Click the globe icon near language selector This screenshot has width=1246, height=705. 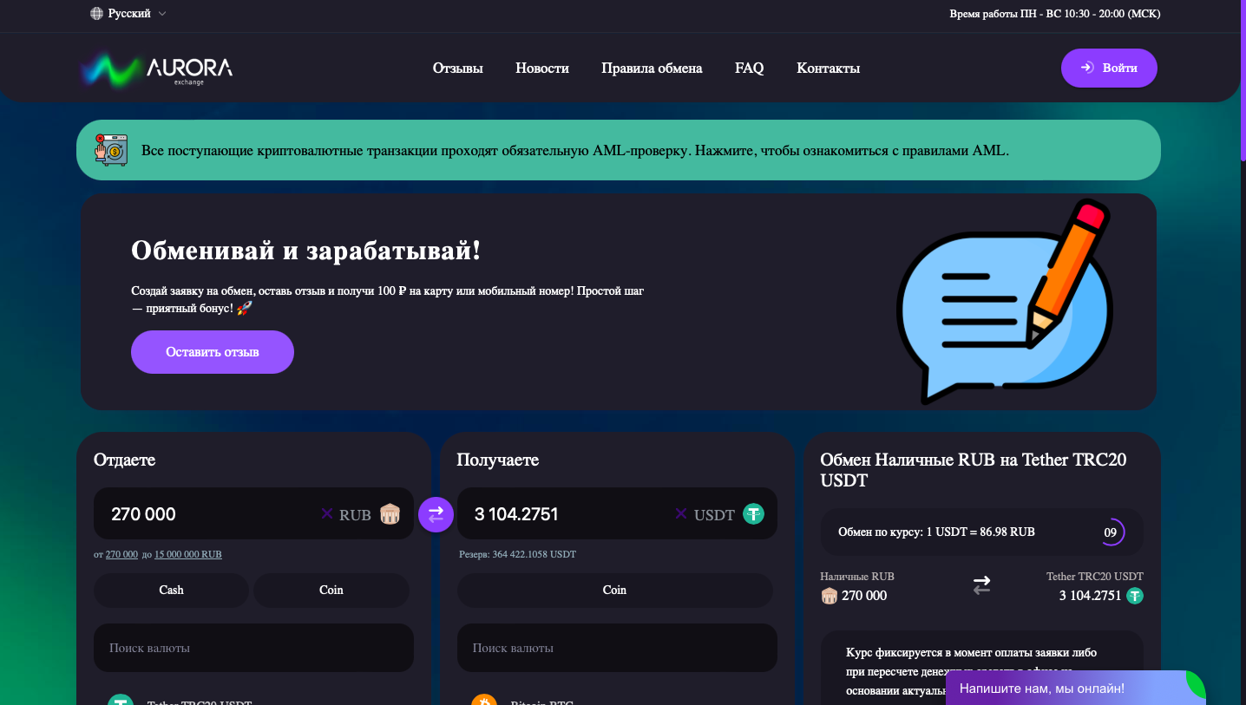[95, 13]
